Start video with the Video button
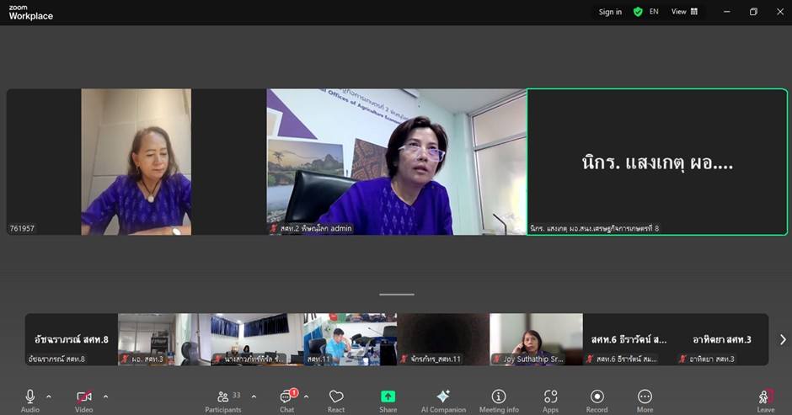Screen dimensions: 792x415 [x=83, y=398]
